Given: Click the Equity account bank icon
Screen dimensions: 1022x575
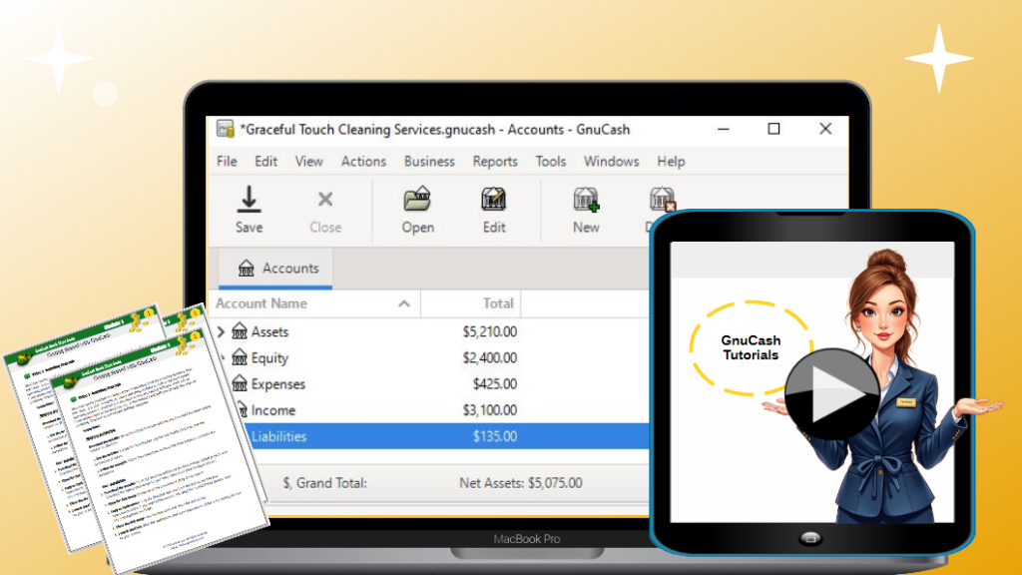Looking at the screenshot, I should (240, 357).
